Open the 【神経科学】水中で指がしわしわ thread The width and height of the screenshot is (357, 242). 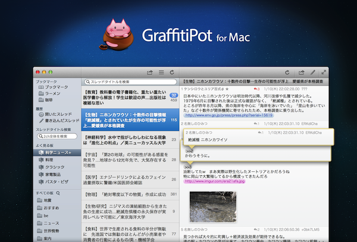(130, 140)
